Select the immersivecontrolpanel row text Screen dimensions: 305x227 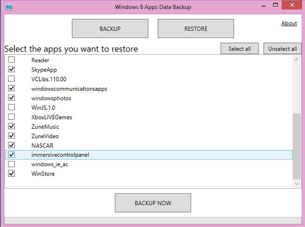coord(60,155)
